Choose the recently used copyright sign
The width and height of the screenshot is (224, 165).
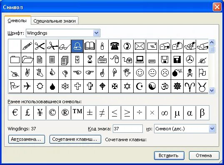[x=52, y=113]
